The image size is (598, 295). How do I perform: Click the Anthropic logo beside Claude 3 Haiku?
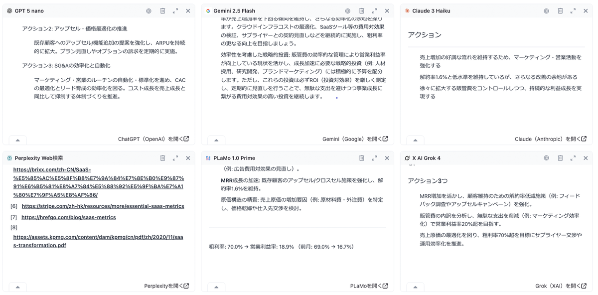[x=407, y=11]
